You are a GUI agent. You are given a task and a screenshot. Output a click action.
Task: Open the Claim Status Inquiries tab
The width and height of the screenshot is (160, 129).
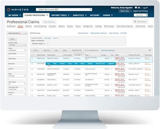point(125,26)
